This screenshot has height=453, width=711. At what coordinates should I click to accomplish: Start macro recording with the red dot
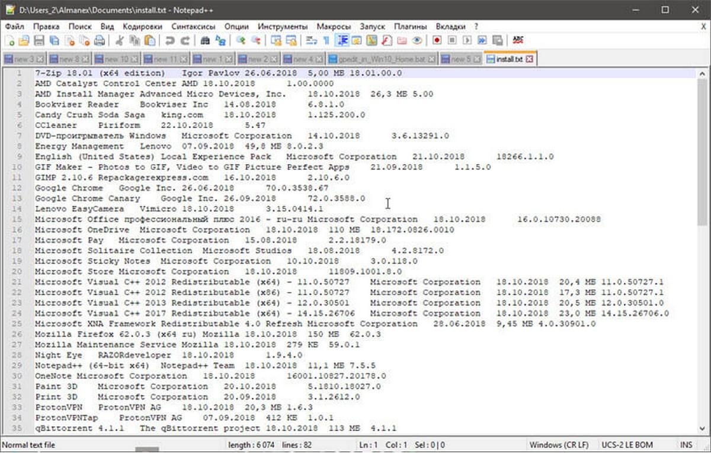[x=437, y=40]
